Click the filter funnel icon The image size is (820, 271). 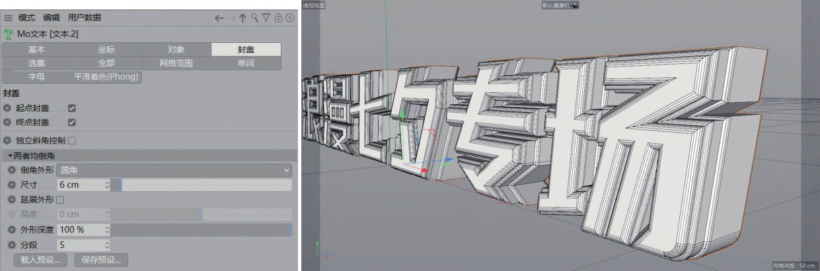[x=266, y=18]
